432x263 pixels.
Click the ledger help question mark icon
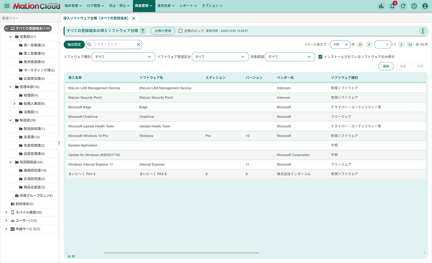click(142, 31)
